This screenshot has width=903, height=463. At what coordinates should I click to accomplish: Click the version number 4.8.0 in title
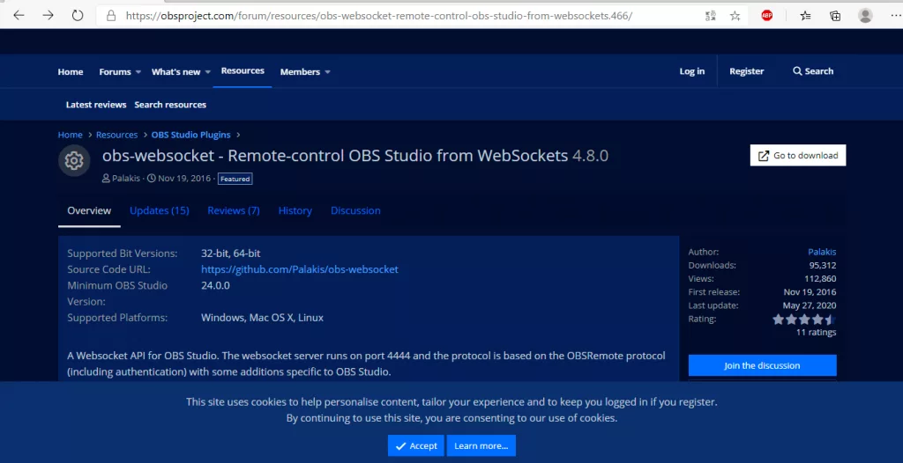(x=590, y=155)
